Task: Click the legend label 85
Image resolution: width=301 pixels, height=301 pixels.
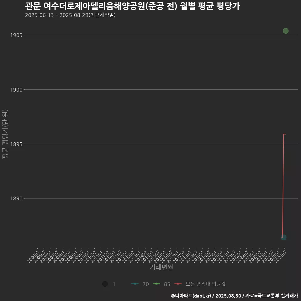Action: [x=167, y=284]
